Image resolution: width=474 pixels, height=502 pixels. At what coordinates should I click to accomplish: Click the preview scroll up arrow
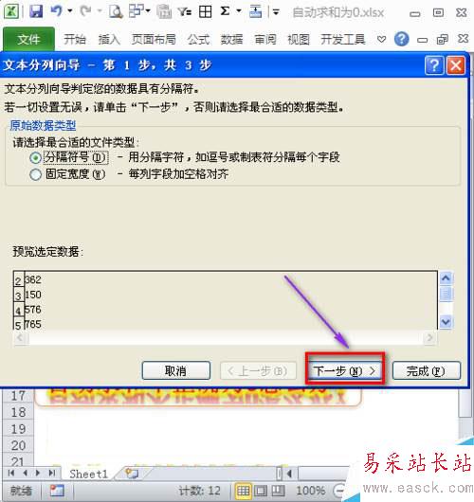tap(446, 278)
